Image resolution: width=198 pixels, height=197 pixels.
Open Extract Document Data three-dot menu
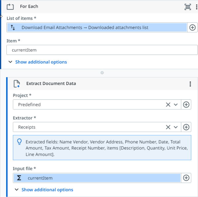tap(190, 84)
